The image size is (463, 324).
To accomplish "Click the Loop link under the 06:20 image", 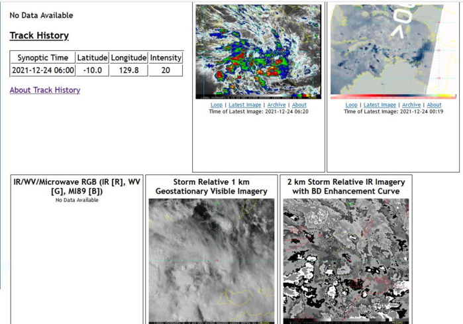I will 217,105.
